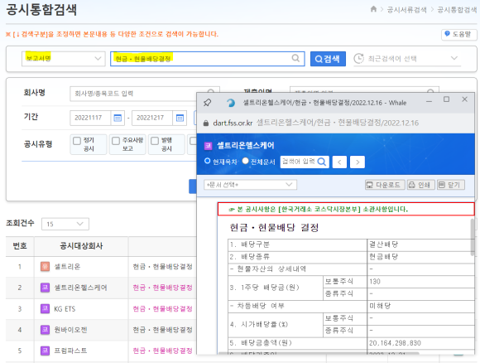The image size is (480, 363).
Task: Open 현금ㆍ현물배당결정 report for 원바이오젠
Action: tap(162, 330)
